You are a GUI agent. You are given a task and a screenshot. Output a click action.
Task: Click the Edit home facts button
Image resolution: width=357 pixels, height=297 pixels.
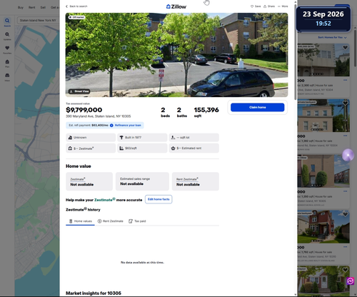click(x=159, y=199)
